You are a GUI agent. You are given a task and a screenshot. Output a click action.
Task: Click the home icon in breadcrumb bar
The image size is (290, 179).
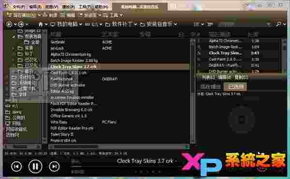click(x=41, y=24)
